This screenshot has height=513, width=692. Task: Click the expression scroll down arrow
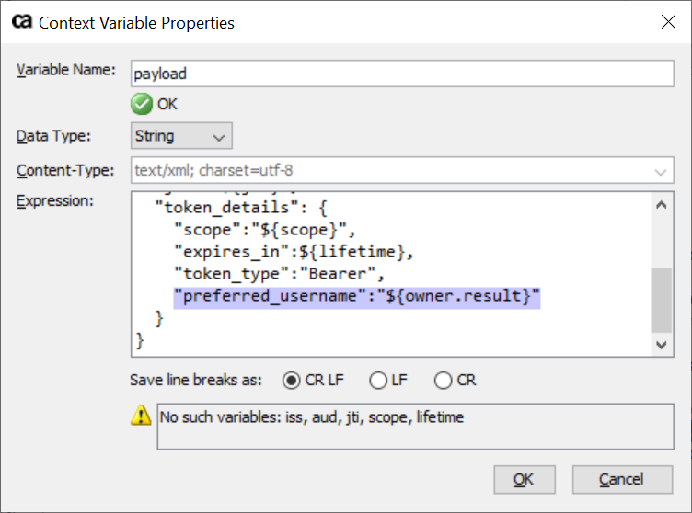tap(662, 344)
